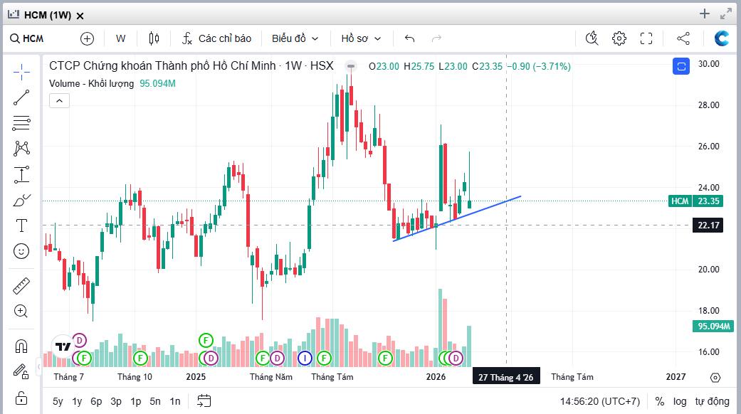Set time range to 3p
Viewport: 741px width, 414px height.
[116, 401]
